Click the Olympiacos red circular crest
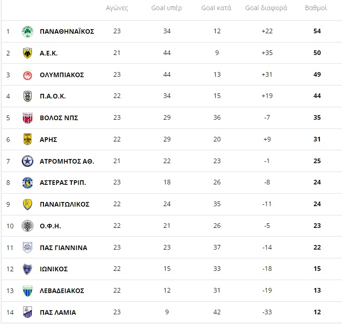 27,75
